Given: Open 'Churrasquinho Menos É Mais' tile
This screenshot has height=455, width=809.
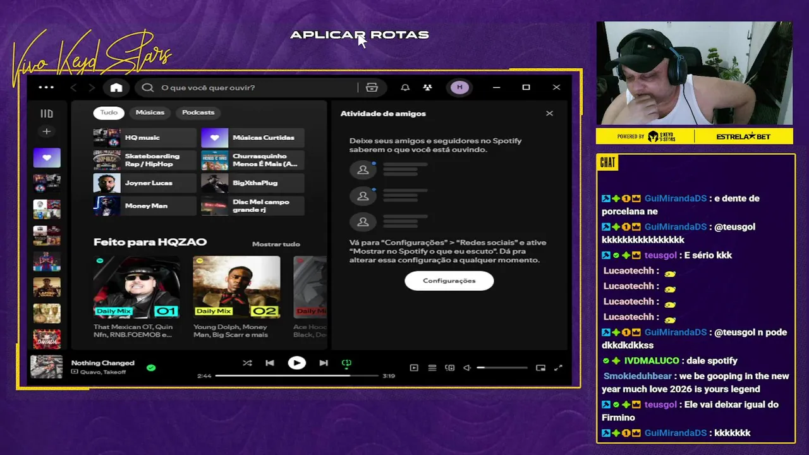Looking at the screenshot, I should (252, 161).
